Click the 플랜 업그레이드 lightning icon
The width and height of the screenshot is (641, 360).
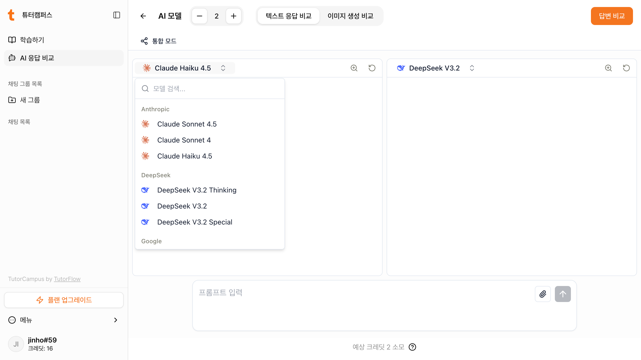(40, 300)
